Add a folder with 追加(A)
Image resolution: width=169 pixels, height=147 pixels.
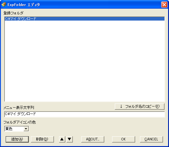click(x=17, y=139)
